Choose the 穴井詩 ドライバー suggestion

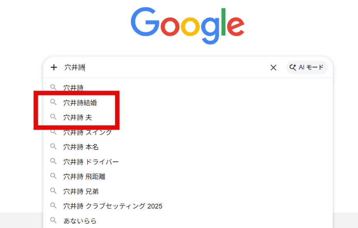click(91, 162)
